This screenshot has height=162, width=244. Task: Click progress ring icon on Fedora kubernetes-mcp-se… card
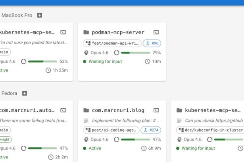[209, 139]
